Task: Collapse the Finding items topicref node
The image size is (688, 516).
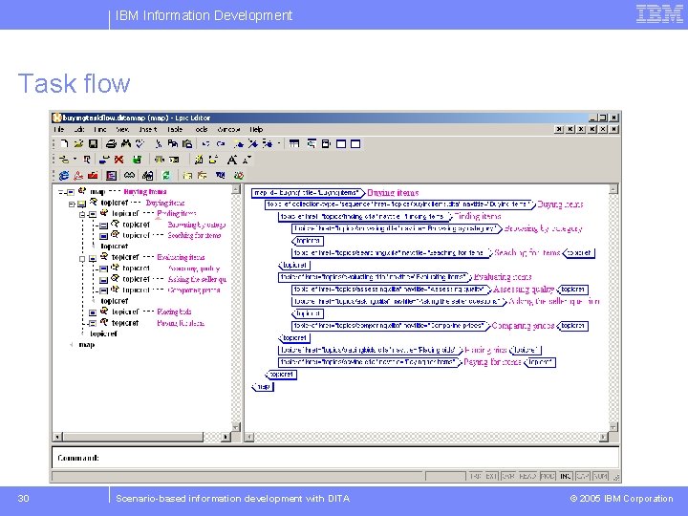Action: pyautogui.click(x=82, y=214)
